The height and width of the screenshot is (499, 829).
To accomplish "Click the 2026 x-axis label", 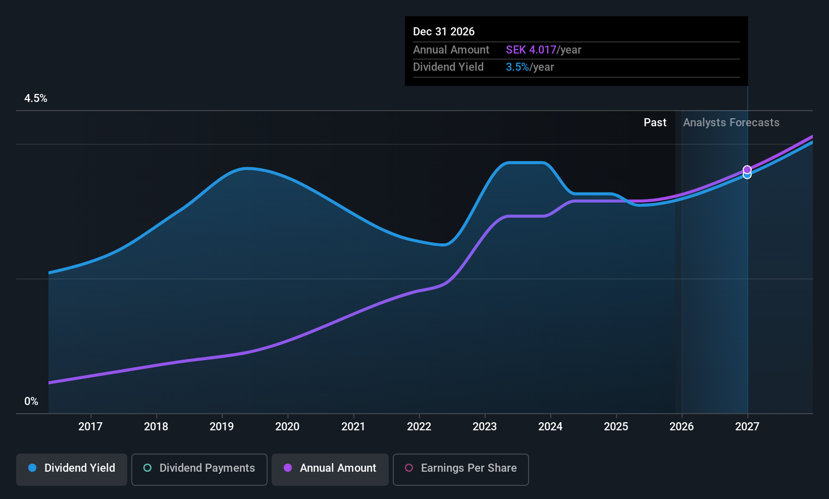I will click(x=682, y=426).
